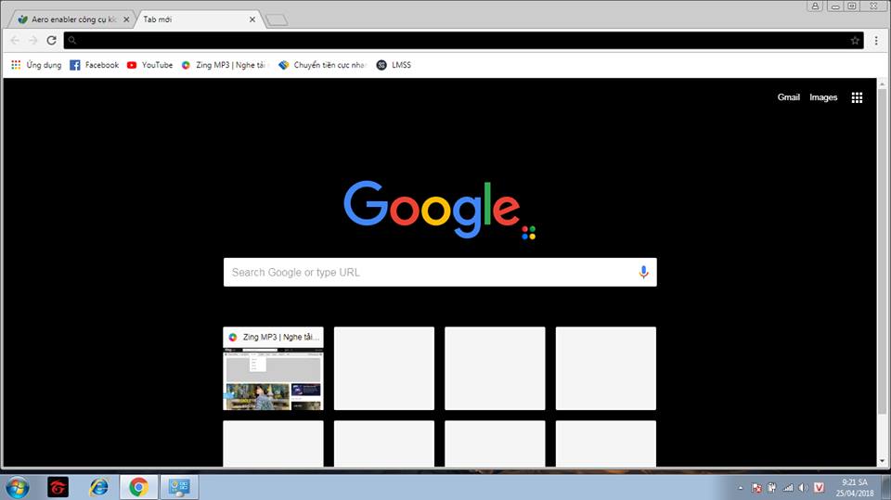
Task: Open Internet Explorer from the taskbar
Action: coord(98,487)
